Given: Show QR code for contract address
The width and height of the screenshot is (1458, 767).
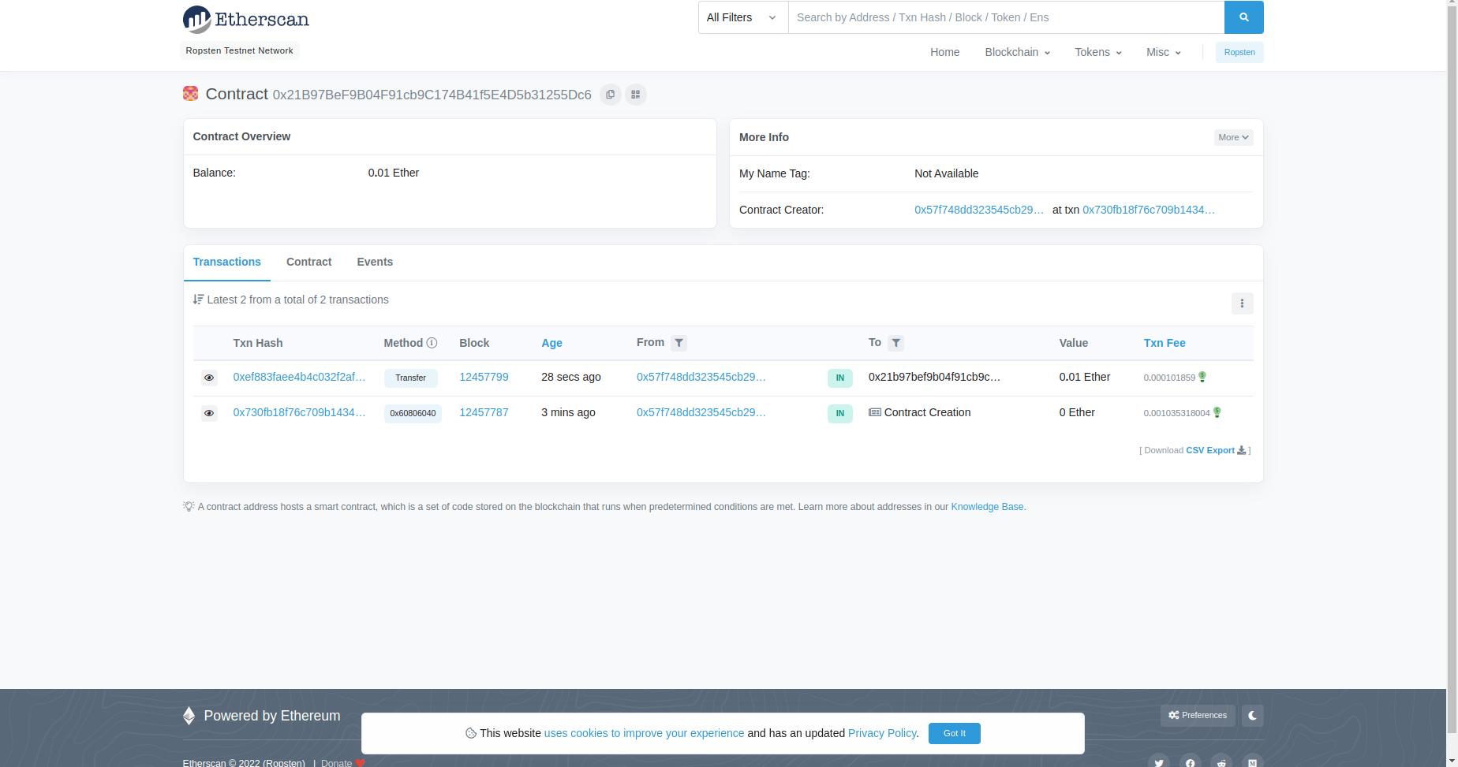Looking at the screenshot, I should tap(635, 95).
